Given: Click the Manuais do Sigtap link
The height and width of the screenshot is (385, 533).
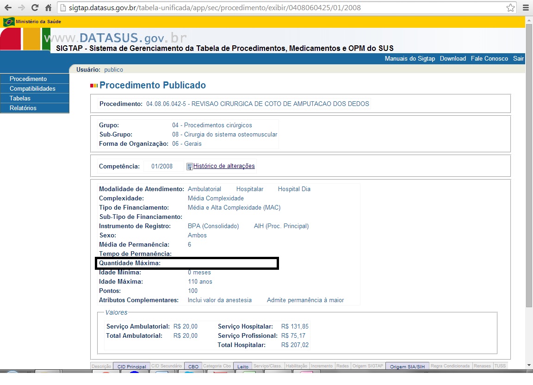Looking at the screenshot, I should point(410,59).
